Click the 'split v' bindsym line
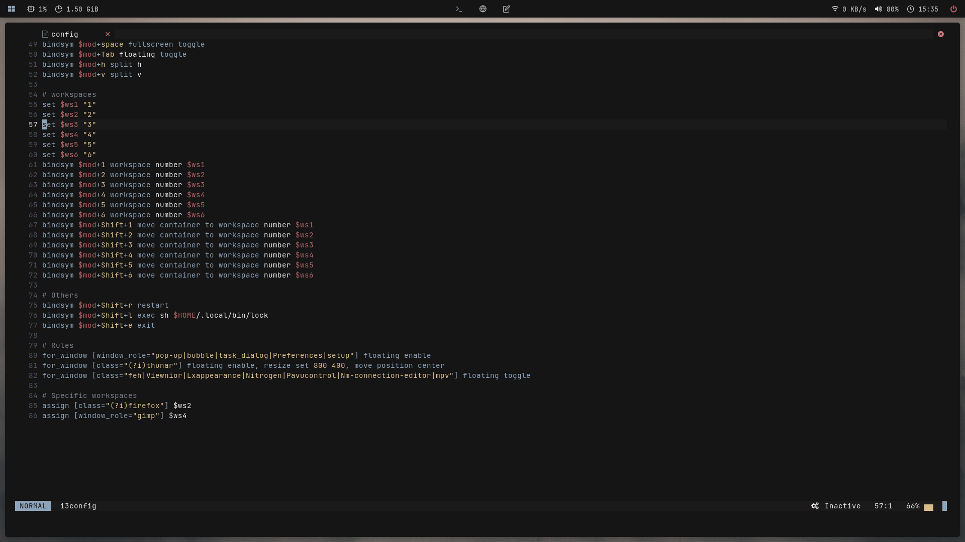 pos(91,74)
